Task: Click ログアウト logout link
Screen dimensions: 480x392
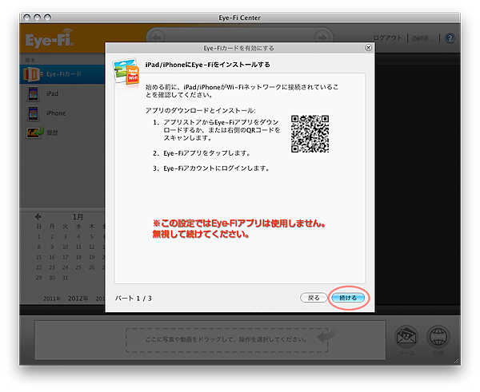Action: click(x=387, y=38)
